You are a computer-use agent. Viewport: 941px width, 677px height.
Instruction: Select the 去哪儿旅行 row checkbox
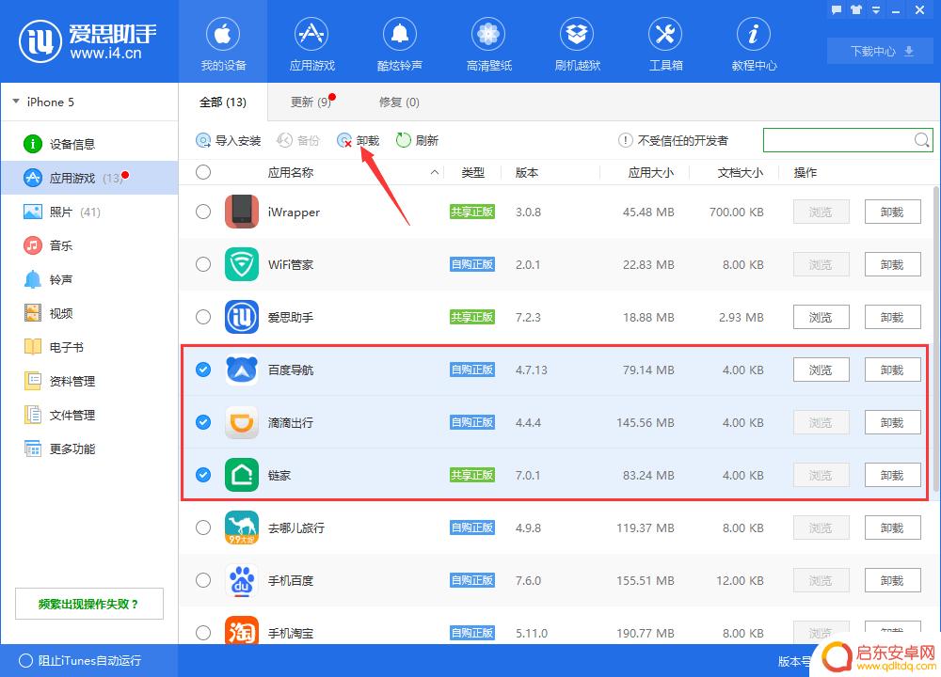[x=203, y=527]
